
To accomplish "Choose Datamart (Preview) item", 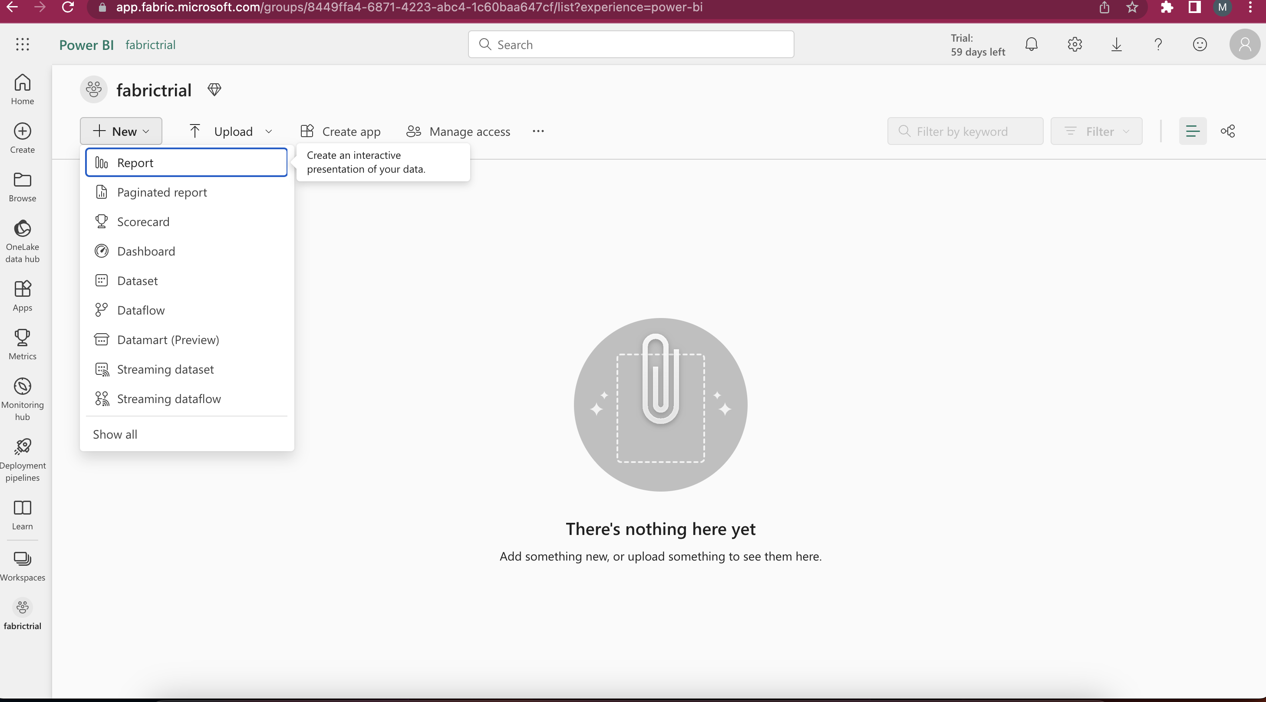I will [x=186, y=339].
